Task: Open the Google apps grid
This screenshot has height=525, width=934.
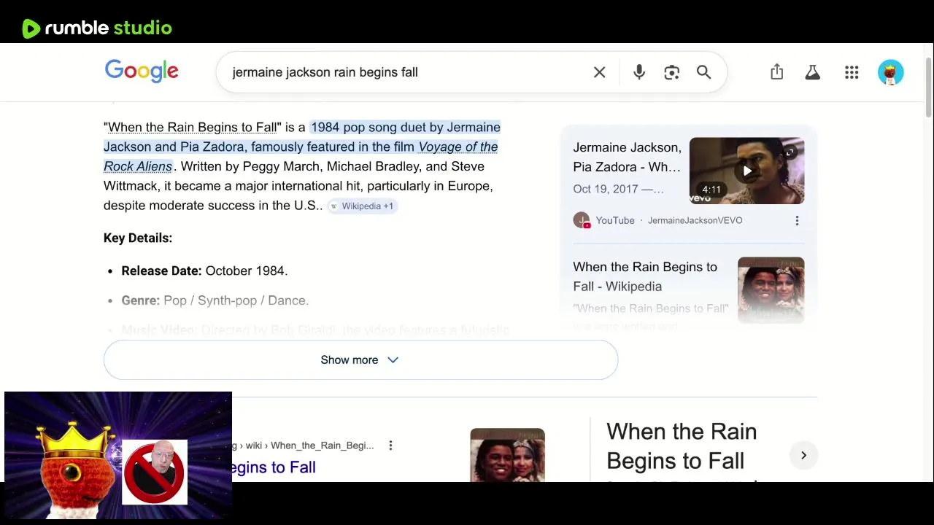Action: point(852,72)
